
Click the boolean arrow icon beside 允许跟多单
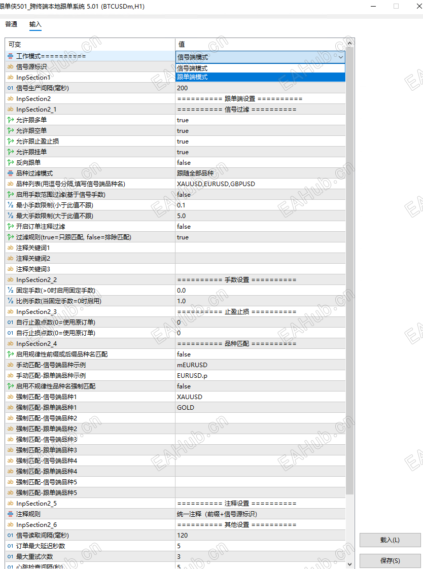coord(10,120)
